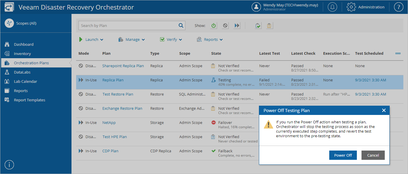Image resolution: width=408 pixels, height=174 pixels.
Task: Sort by the Plan column header
Action: coord(106,53)
